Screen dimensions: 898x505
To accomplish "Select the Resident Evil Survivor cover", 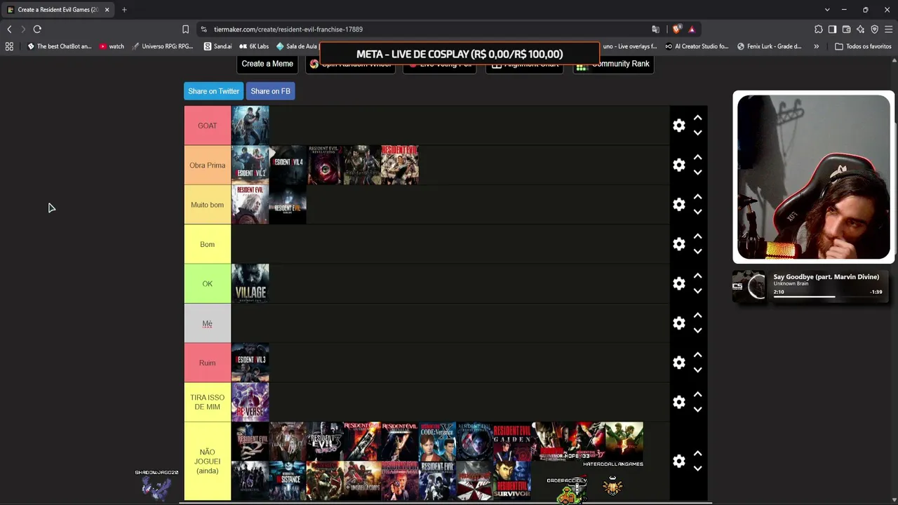I will tap(512, 480).
